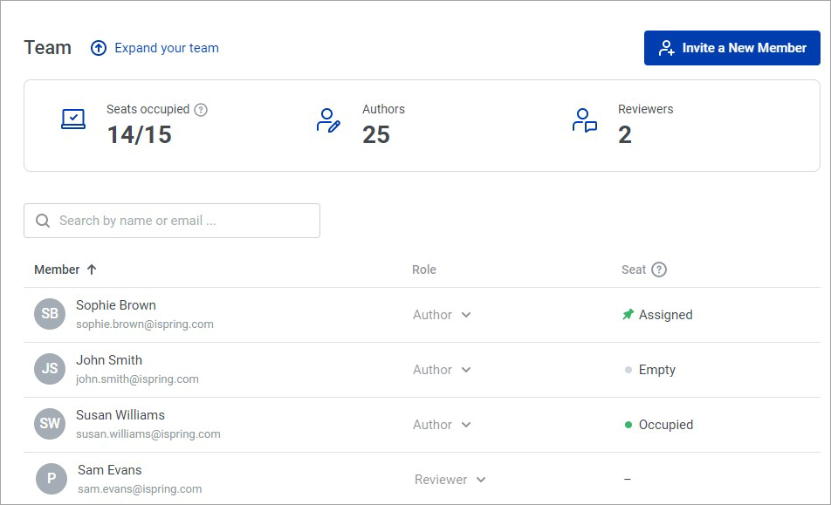Click the SB avatar for Sophie Brown
831x505 pixels.
[x=50, y=313]
